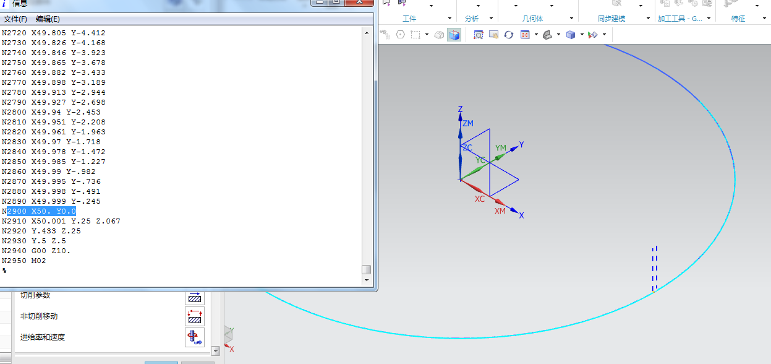Screen dimensions: 771x364
Task: Open the 进给率和速度 feeds and speeds icon
Action: (195, 337)
